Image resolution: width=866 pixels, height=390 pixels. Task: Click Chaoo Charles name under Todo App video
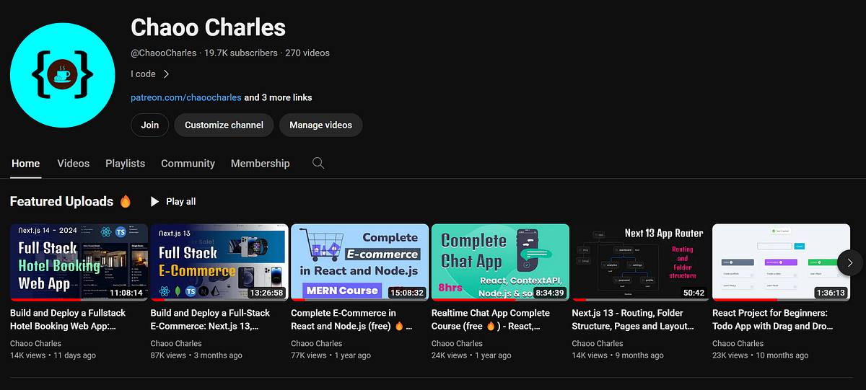pyautogui.click(x=738, y=343)
